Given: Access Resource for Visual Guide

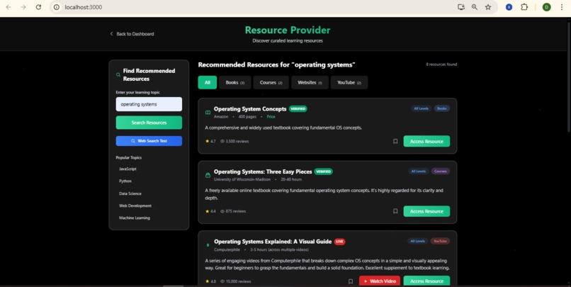Looking at the screenshot, I should click(x=426, y=281).
